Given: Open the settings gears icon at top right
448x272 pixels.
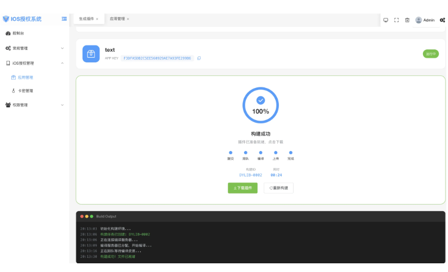Looking at the screenshot, I should pos(443,20).
